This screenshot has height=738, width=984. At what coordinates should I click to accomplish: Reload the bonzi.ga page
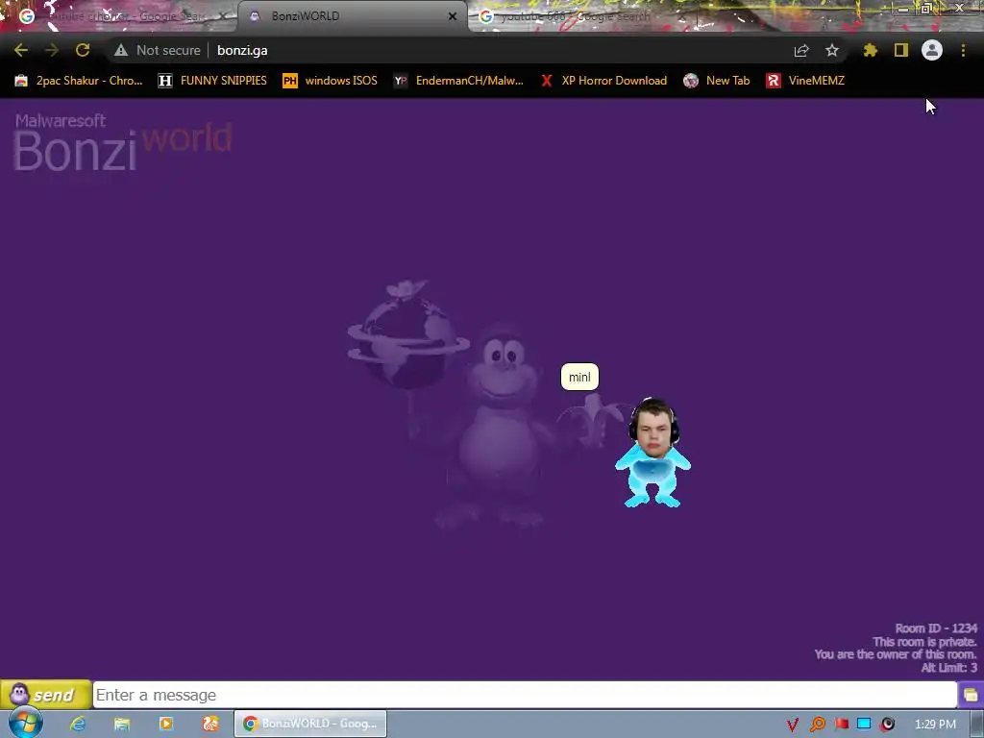click(83, 50)
